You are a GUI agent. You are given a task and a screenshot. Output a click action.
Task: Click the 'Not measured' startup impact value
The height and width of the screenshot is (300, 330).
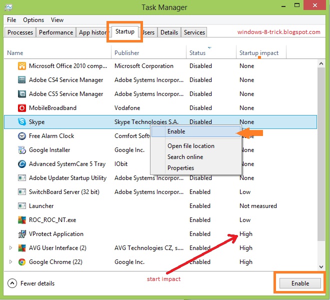(258, 206)
